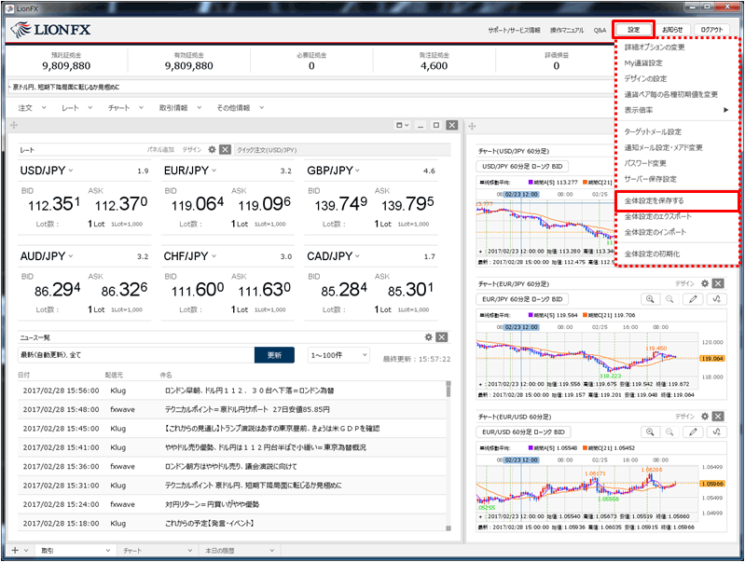This screenshot has height=562, width=745.
Task: Add a technical indicator to EUR/USD chart
Action: tap(717, 432)
